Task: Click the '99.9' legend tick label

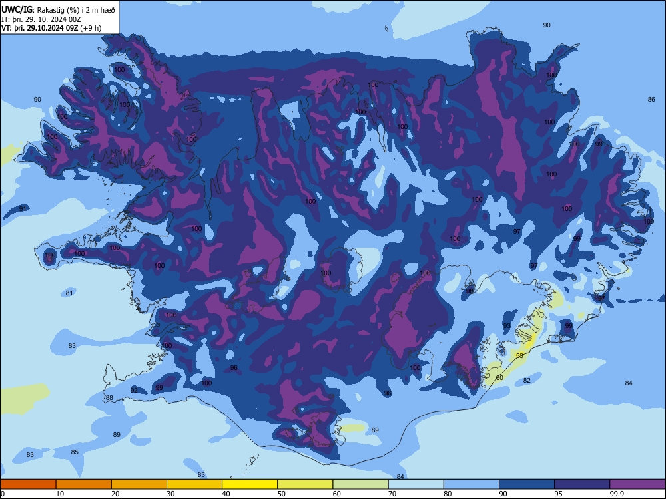Action: coord(617,494)
